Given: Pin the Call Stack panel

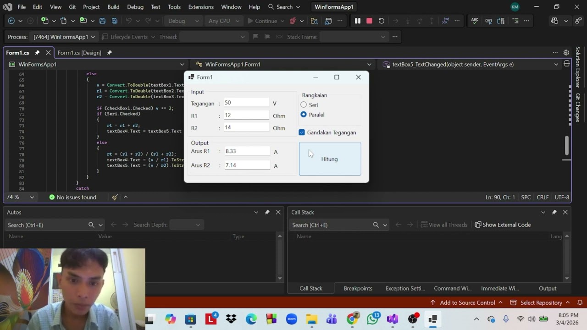Looking at the screenshot, I should [x=554, y=212].
